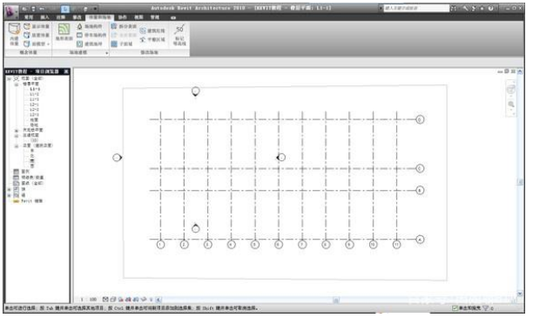Image resolution: width=533 pixels, height=318 pixels.
Task: Click the 1:100 view scale button
Action: 88,300
